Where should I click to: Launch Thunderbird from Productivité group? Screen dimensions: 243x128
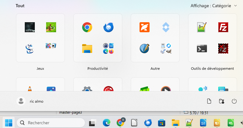[x=108, y=27]
